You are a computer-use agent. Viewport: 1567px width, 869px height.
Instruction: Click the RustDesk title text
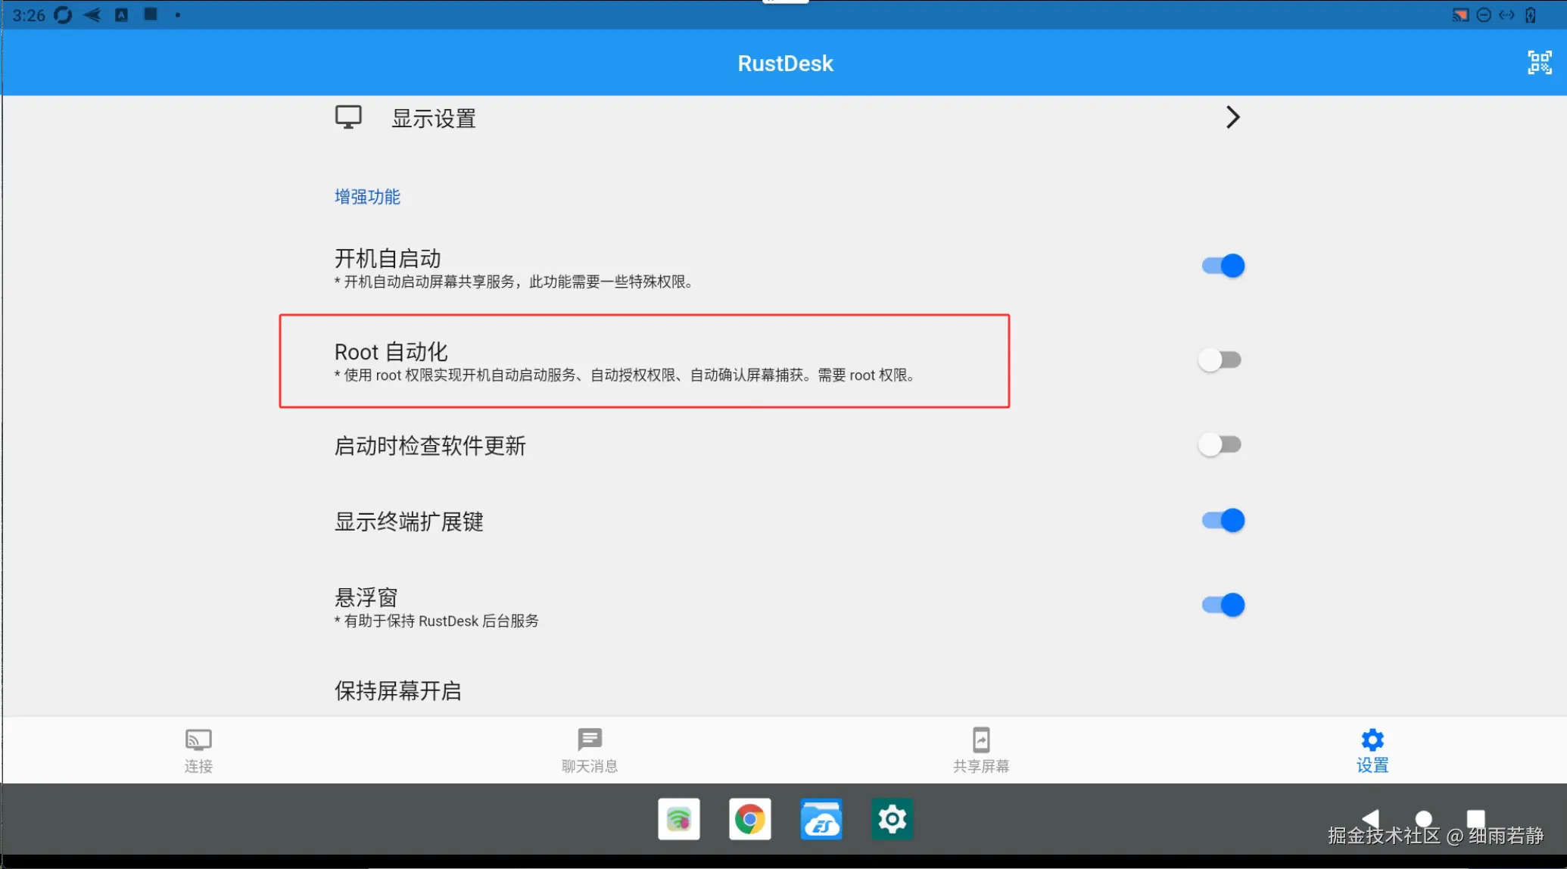tap(785, 63)
